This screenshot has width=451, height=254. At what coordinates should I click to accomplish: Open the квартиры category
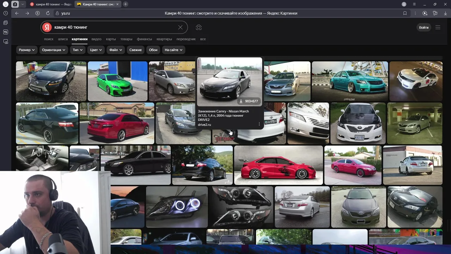tap(164, 39)
